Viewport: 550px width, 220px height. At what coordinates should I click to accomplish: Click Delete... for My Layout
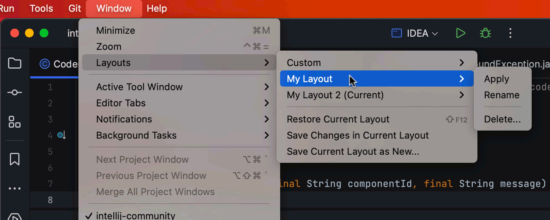coord(502,119)
